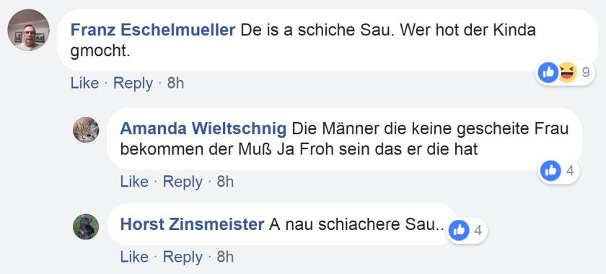Viewport: 606px width, 274px height.
Task: Click the thumbs-up reaction icon on Franz's comment
Action: coord(548,73)
